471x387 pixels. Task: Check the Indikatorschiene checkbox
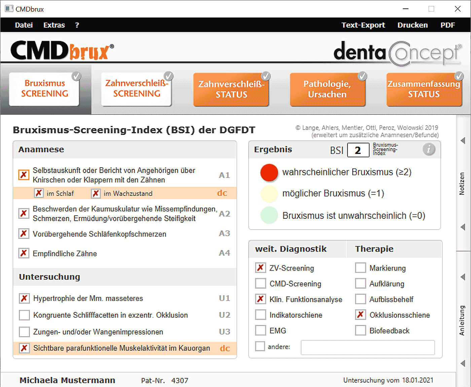click(260, 315)
